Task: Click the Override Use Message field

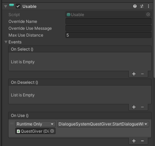Action: pos(108,28)
